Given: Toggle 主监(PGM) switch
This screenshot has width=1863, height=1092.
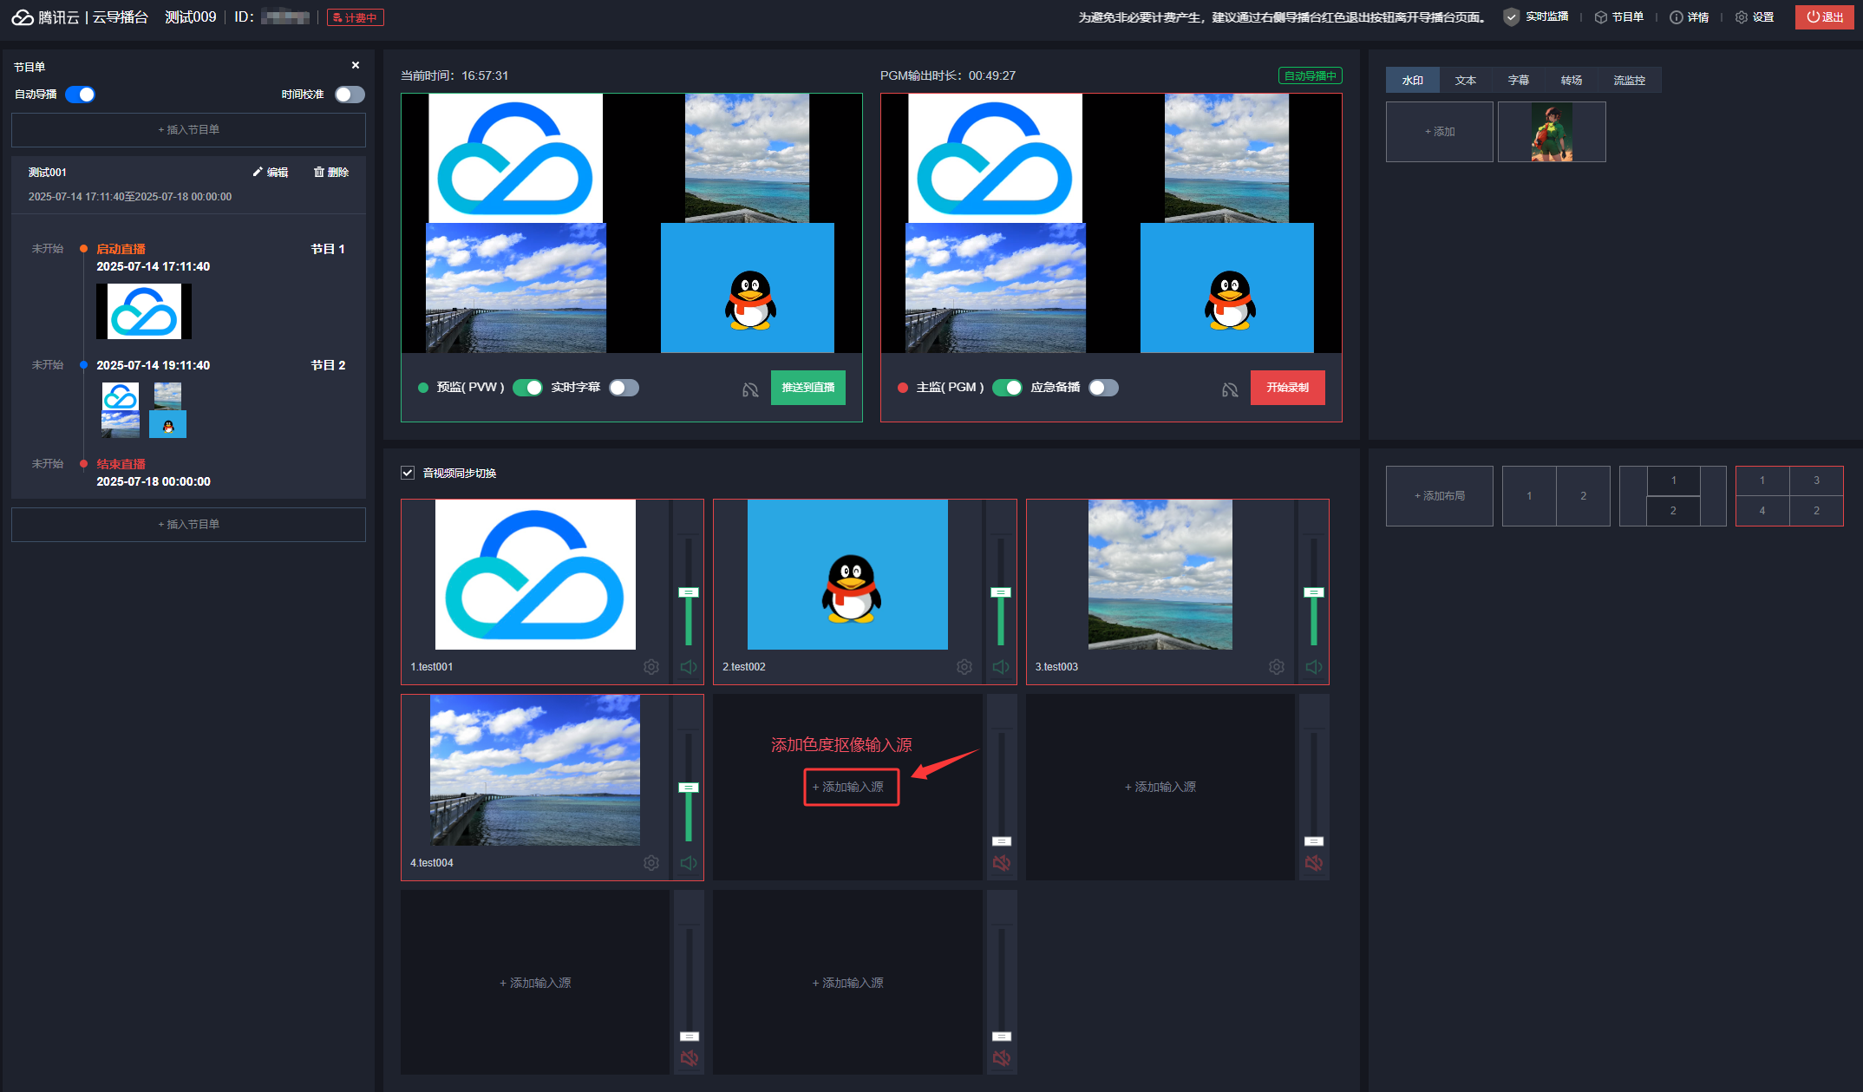Looking at the screenshot, I should click(1007, 388).
